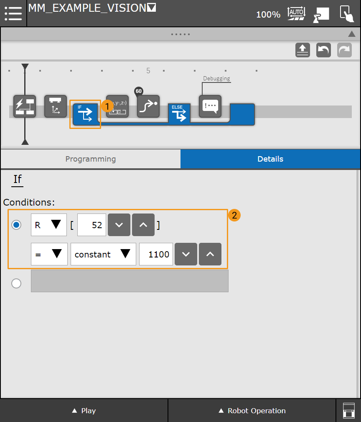This screenshot has height=422, width=361.
Task: Undo the last change
Action: click(323, 50)
